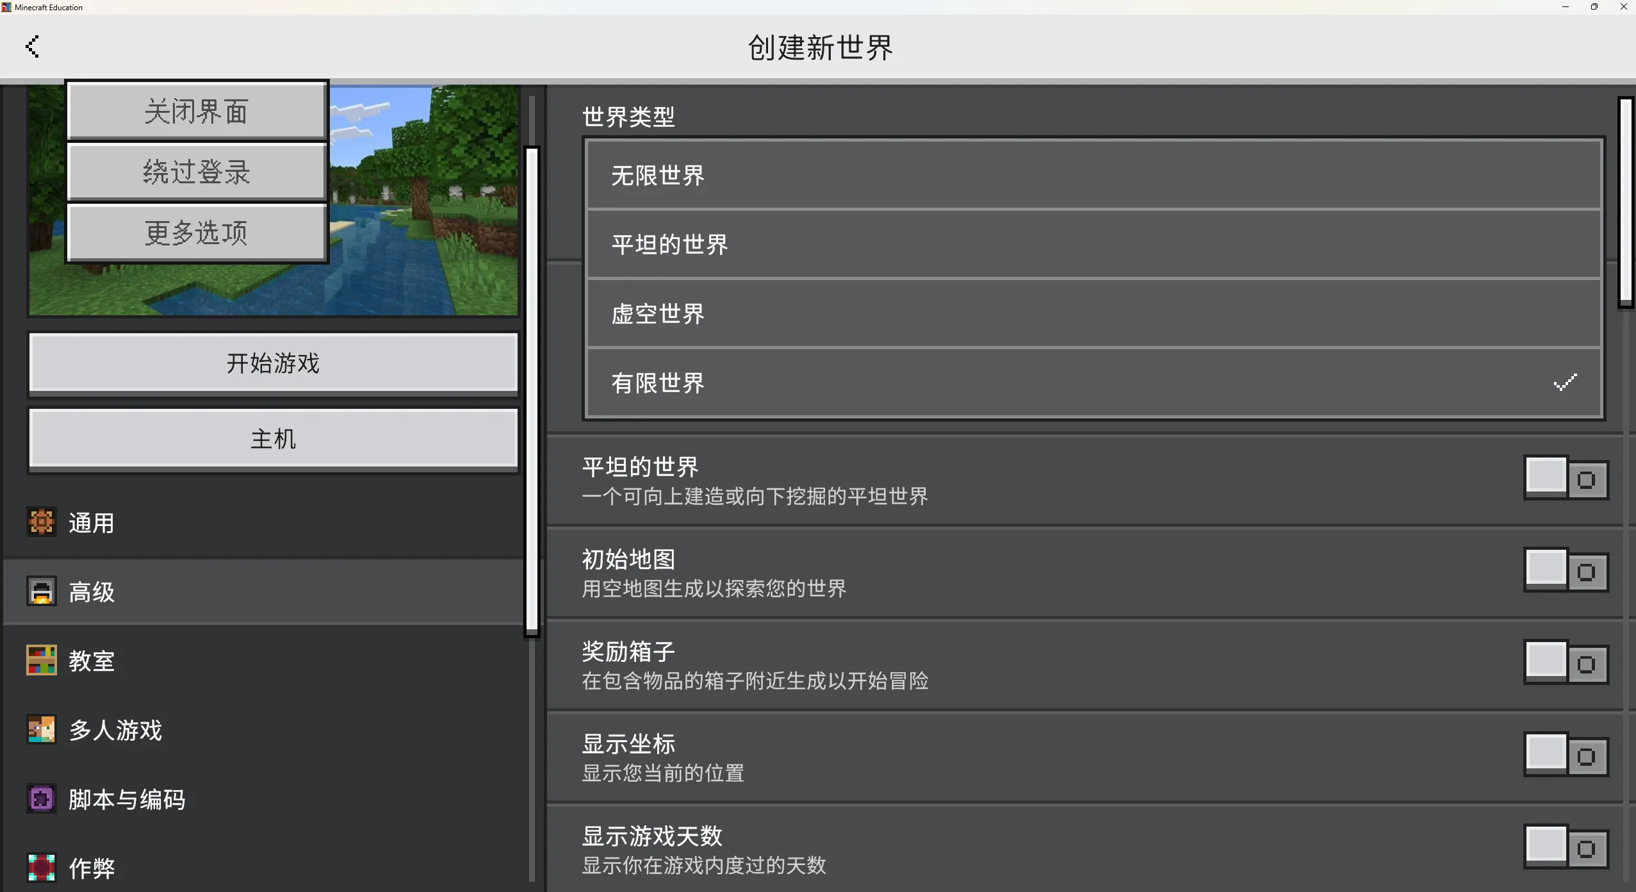Turn on the 奖励箱子 switch
This screenshot has width=1636, height=892.
[x=1566, y=663]
